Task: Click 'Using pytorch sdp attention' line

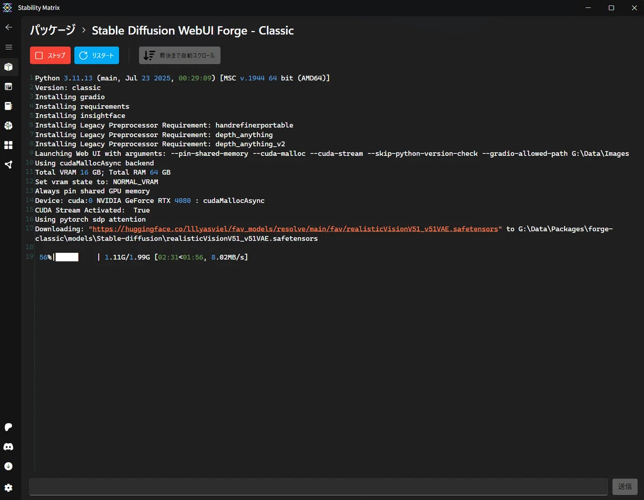Action: pos(90,219)
